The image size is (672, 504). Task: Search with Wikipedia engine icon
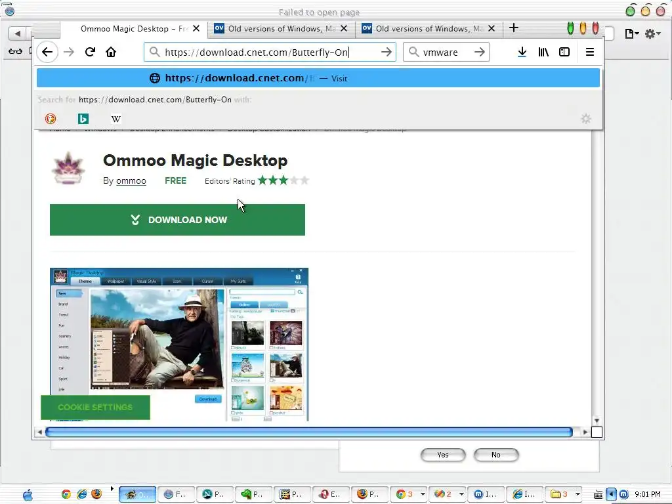(x=115, y=119)
